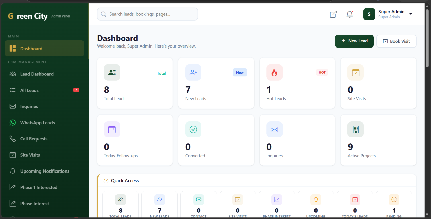The height and width of the screenshot is (219, 431).
Task: Open Call Requests in the sidebar
Action: point(44,139)
